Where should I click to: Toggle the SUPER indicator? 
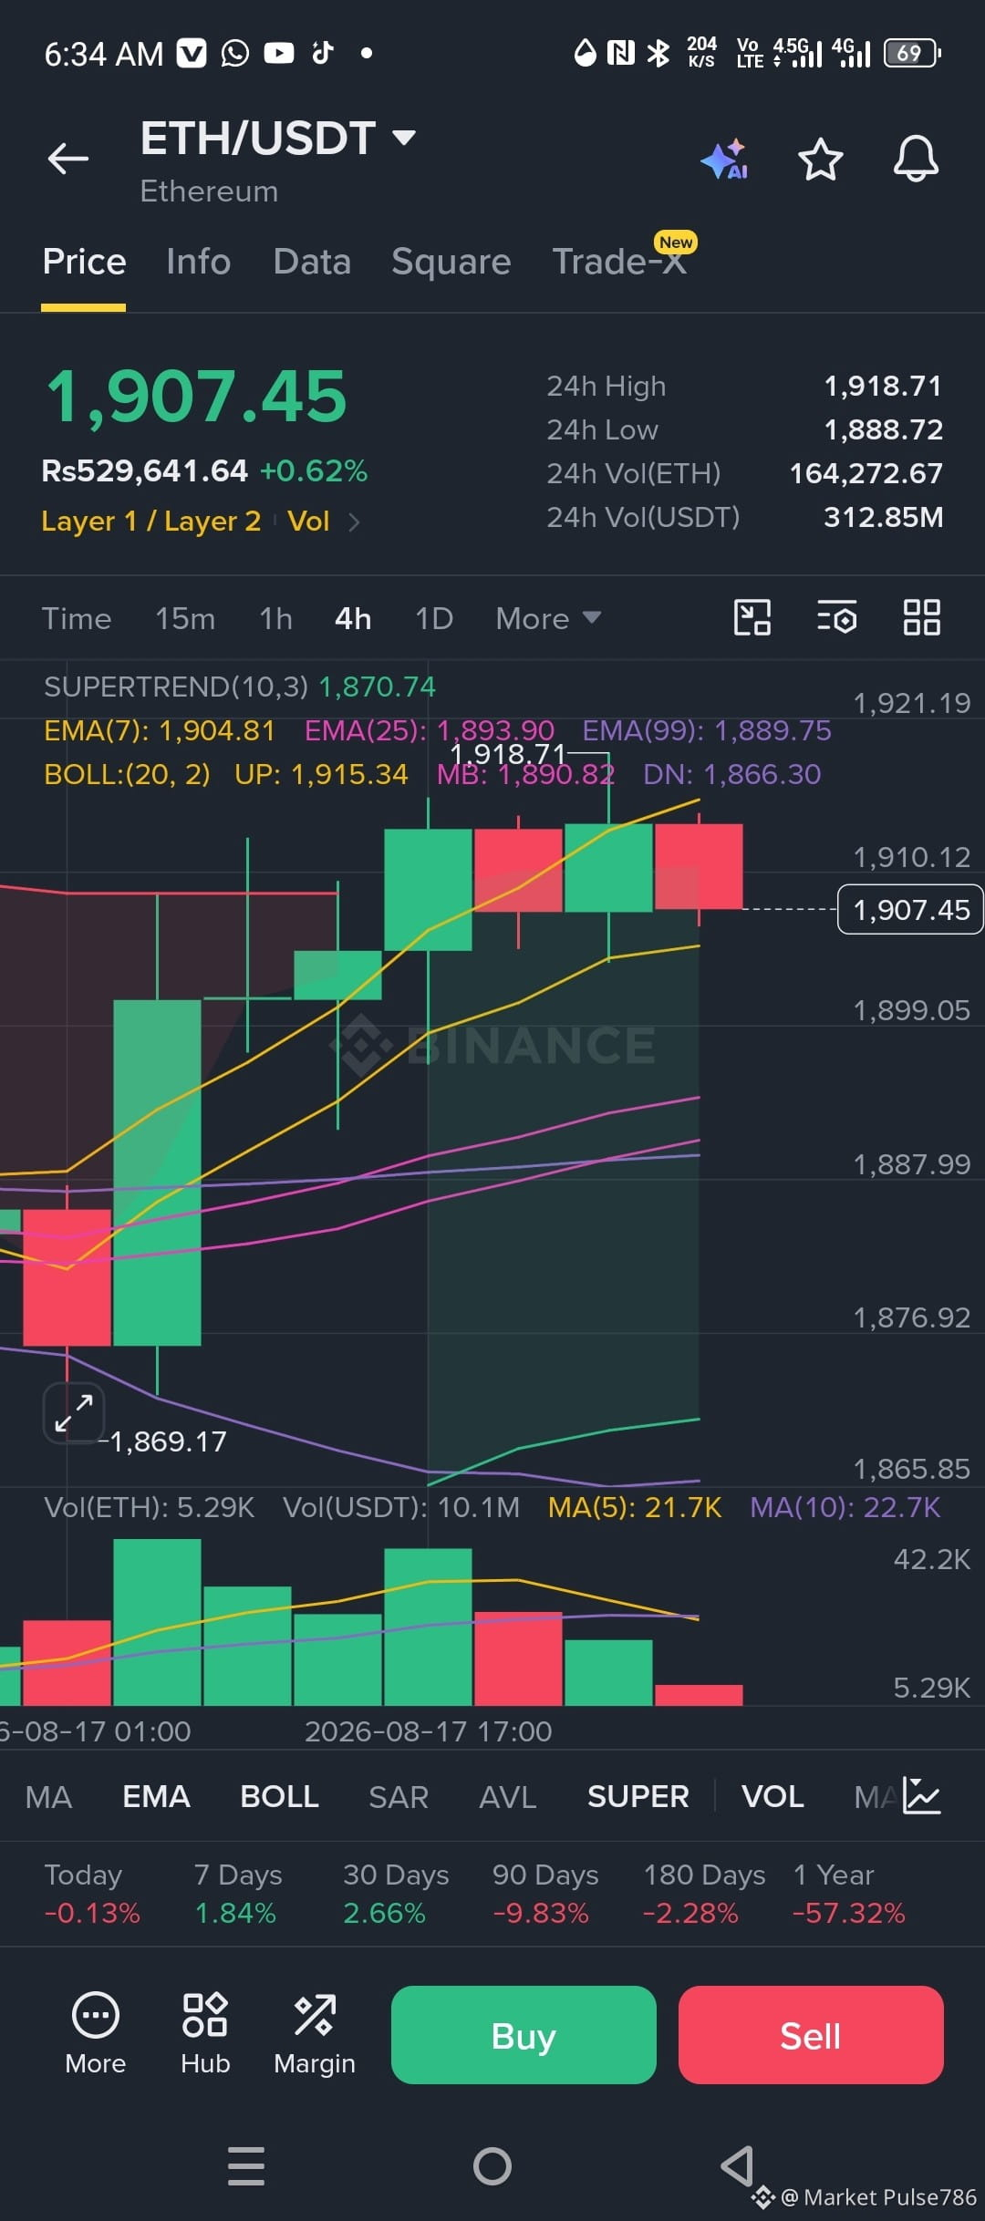[x=638, y=1796]
